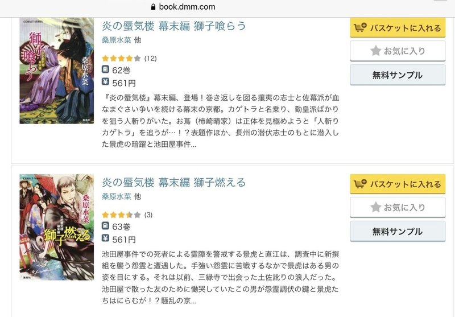The height and width of the screenshot is (317, 455).
Task: Open title link 炎の蜃気楼 幕末編 獅子喰らう
Action: [173, 26]
